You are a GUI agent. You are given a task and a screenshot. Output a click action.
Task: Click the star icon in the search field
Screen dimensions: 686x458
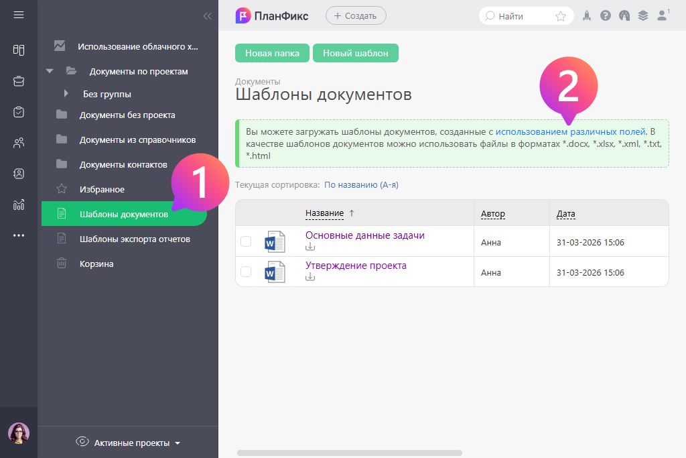(x=561, y=16)
